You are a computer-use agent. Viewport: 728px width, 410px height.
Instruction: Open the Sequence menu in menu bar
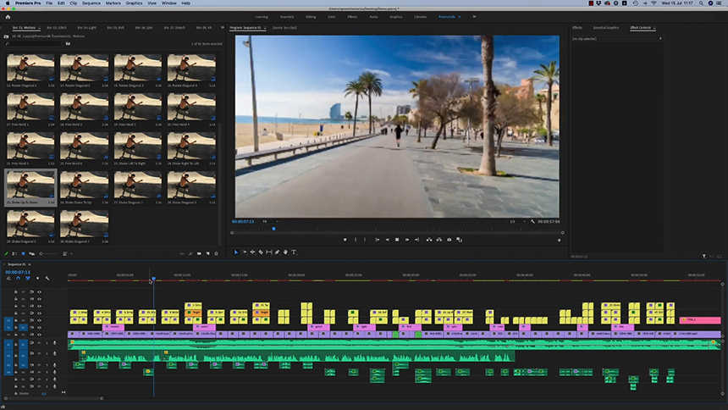91,3
